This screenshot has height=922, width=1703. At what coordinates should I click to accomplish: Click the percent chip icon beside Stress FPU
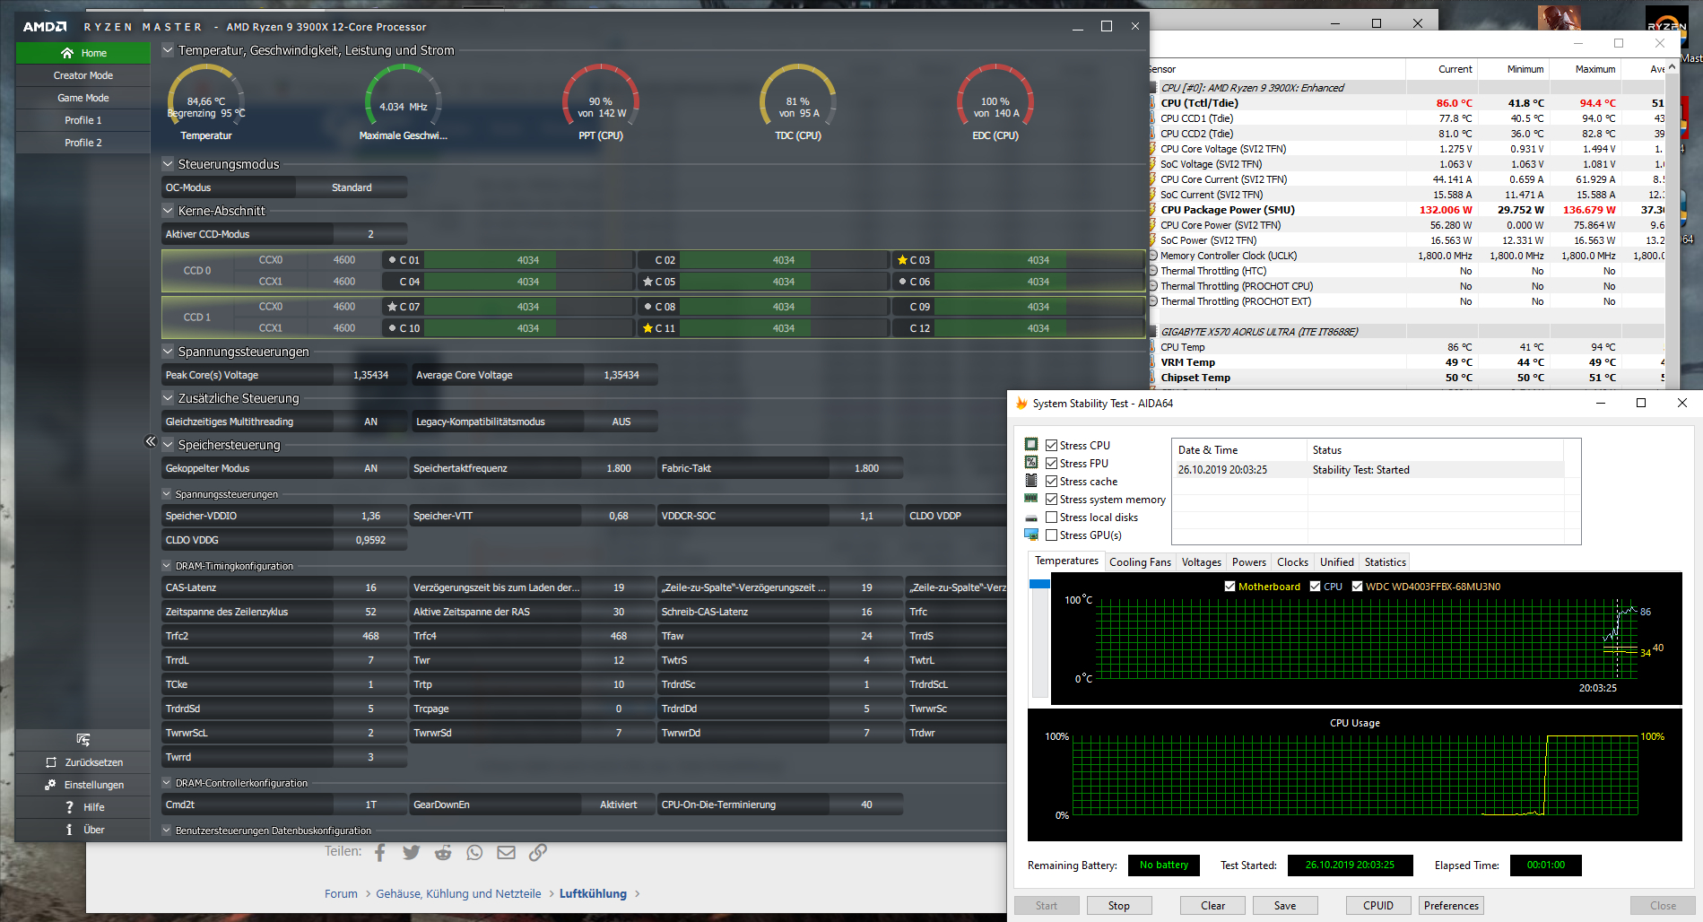click(1031, 463)
